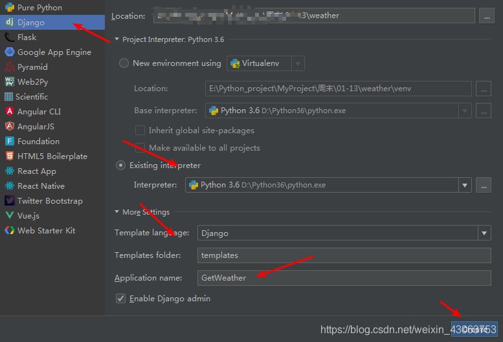The width and height of the screenshot is (503, 342).
Task: Select the Pure Python project type icon
Action: [10, 7]
